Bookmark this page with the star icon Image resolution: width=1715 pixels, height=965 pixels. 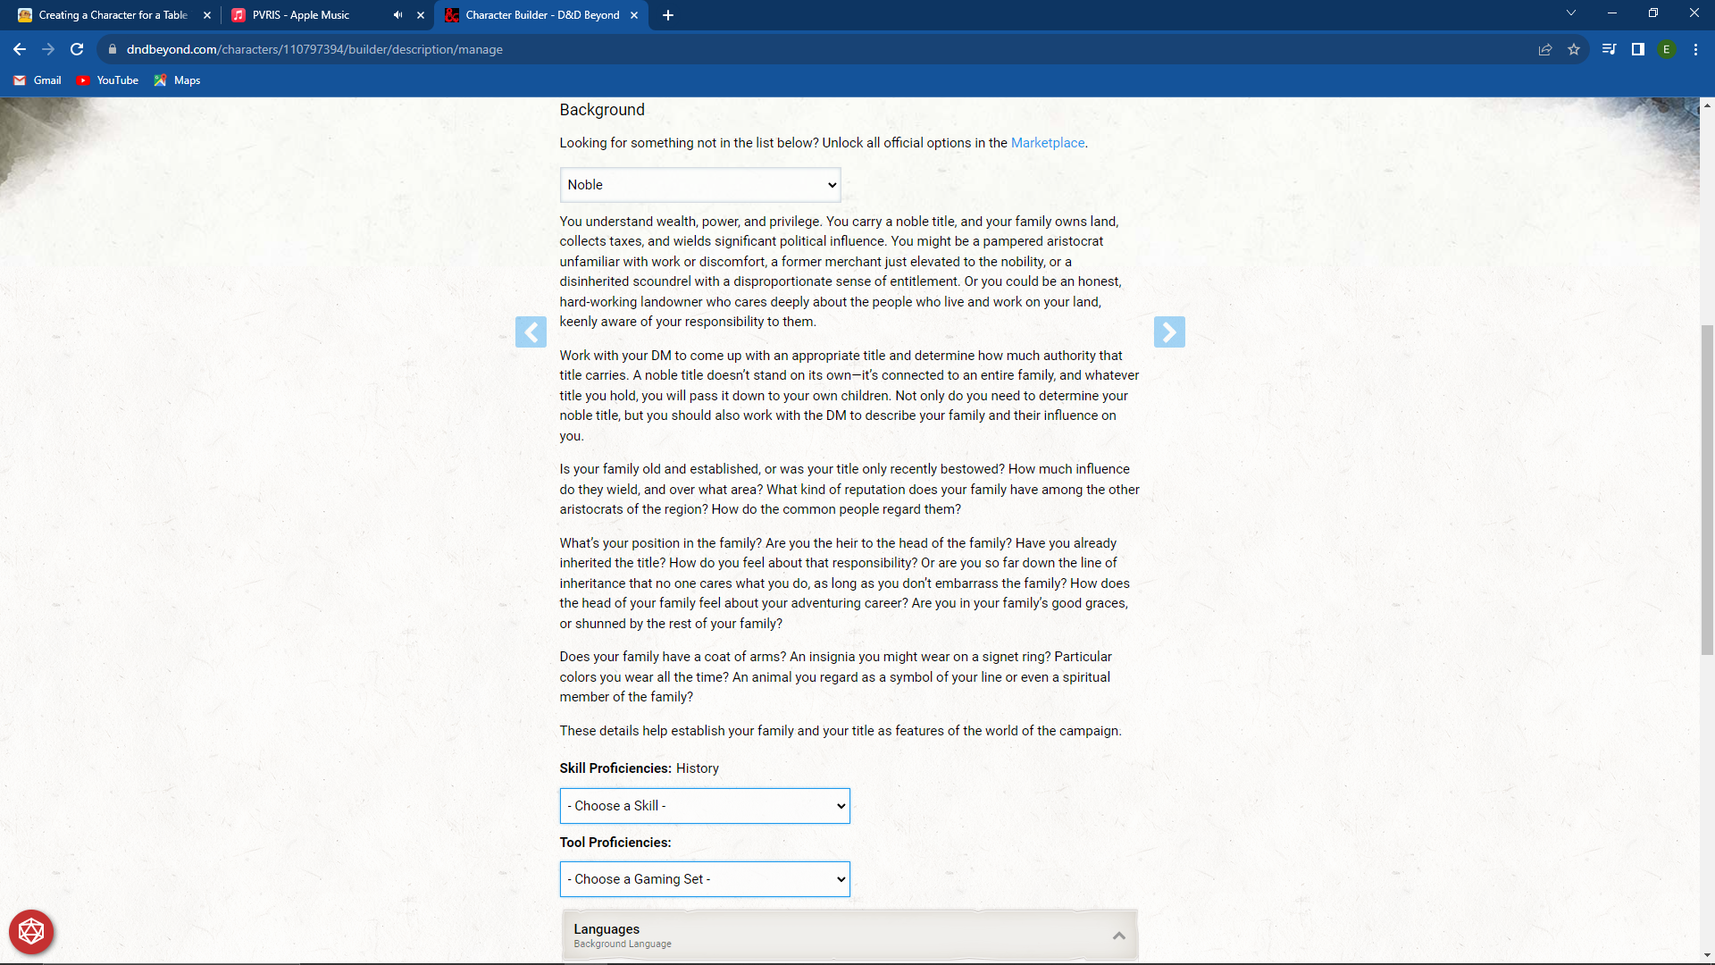[1575, 49]
